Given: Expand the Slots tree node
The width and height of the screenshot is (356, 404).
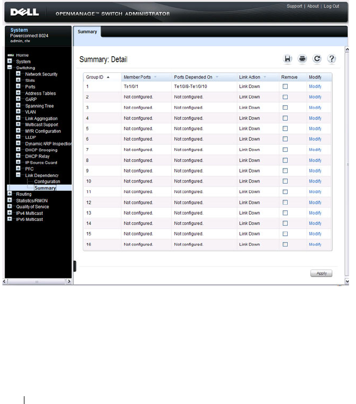Looking at the screenshot, I should pos(18,80).
